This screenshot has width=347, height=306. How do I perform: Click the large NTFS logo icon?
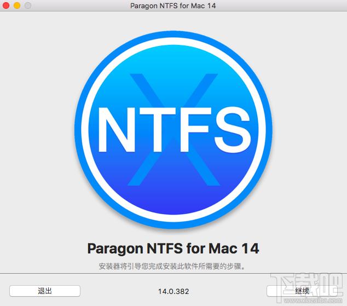(x=173, y=130)
